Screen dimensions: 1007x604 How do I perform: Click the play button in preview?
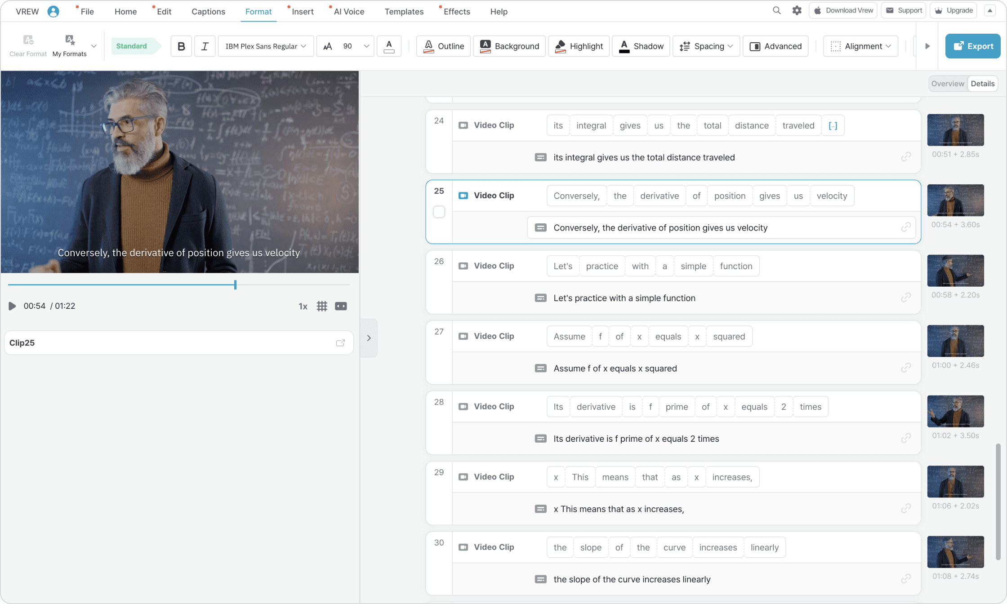point(12,306)
